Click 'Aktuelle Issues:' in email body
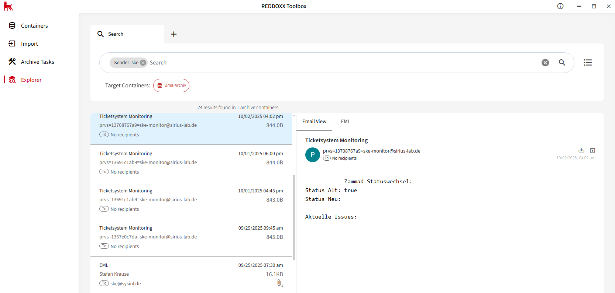615x293 pixels. [x=331, y=217]
